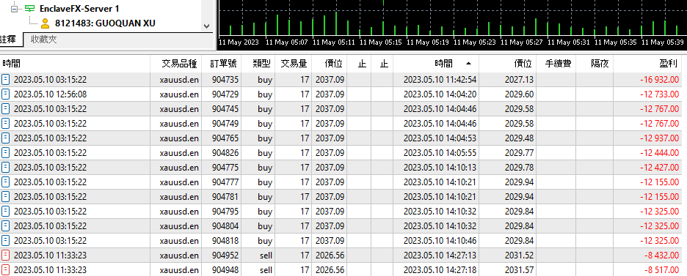Toggle sort arrow on close 時間 column
The width and height of the screenshot is (687, 276).
[x=469, y=64]
